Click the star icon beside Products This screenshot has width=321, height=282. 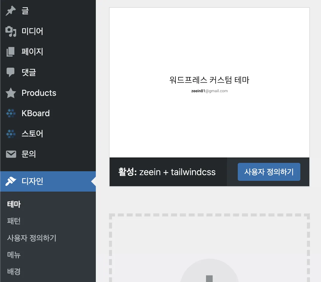tap(11, 93)
